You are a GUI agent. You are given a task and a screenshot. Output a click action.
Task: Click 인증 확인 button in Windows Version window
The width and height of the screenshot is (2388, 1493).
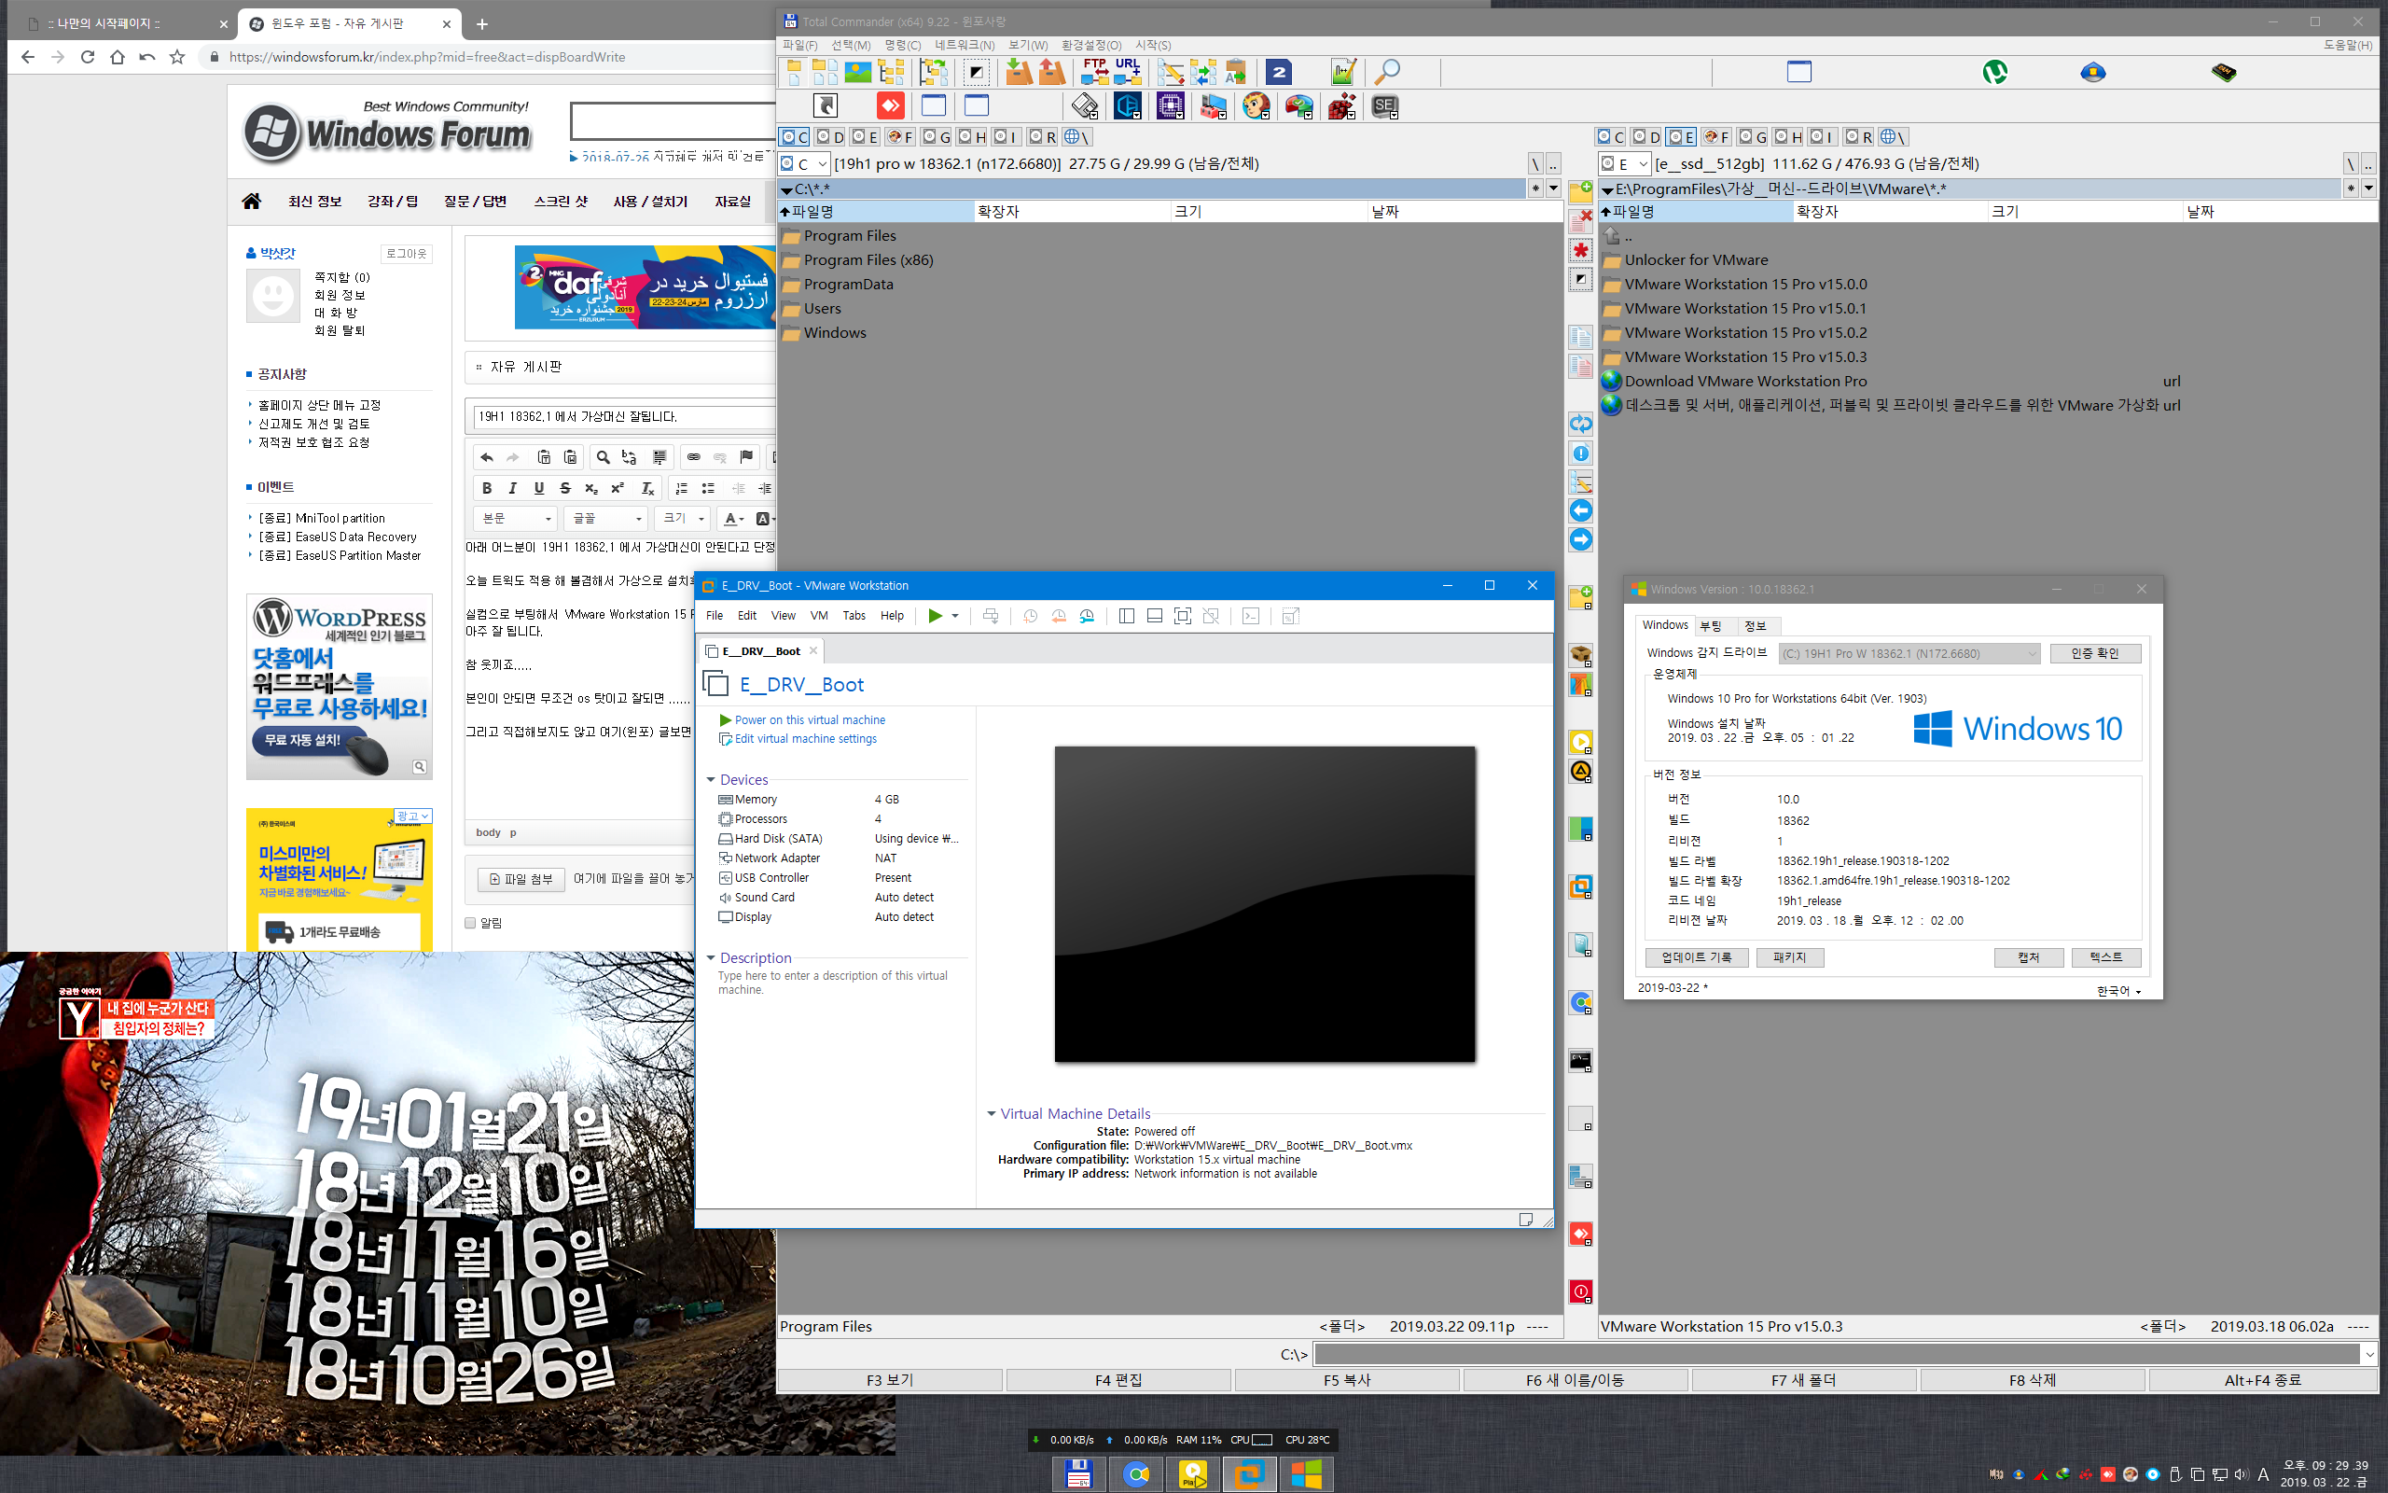click(2095, 654)
